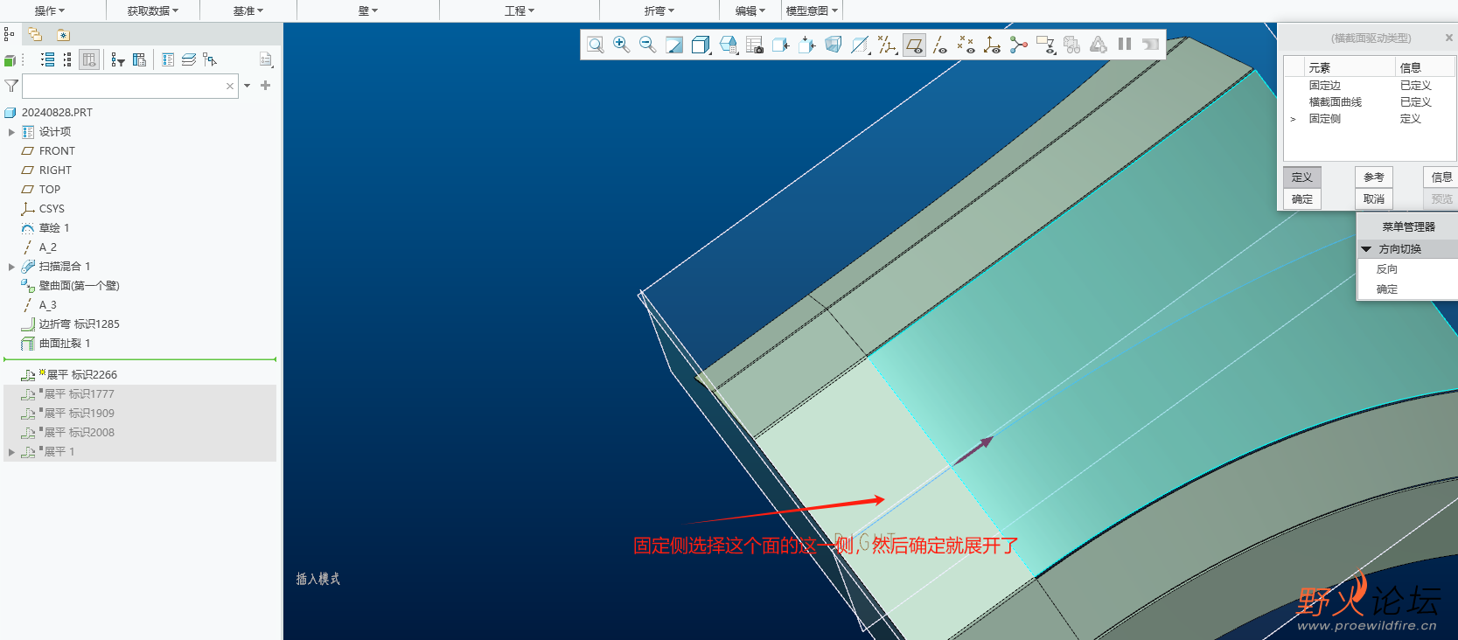Click the 取消 button
This screenshot has width=1458, height=640.
[x=1374, y=199]
